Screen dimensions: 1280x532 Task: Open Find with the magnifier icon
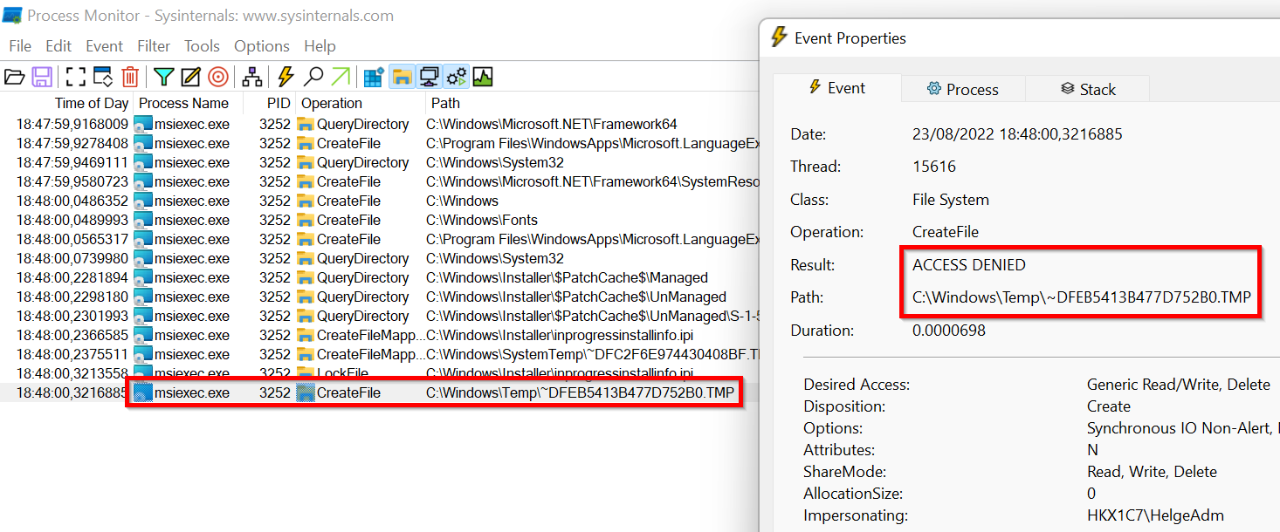point(313,77)
